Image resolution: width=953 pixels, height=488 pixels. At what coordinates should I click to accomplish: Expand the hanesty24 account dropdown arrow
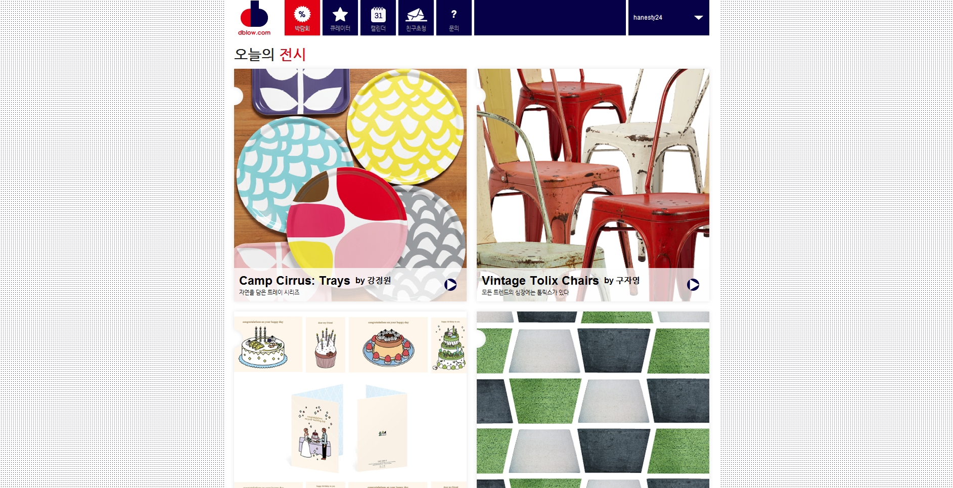699,18
